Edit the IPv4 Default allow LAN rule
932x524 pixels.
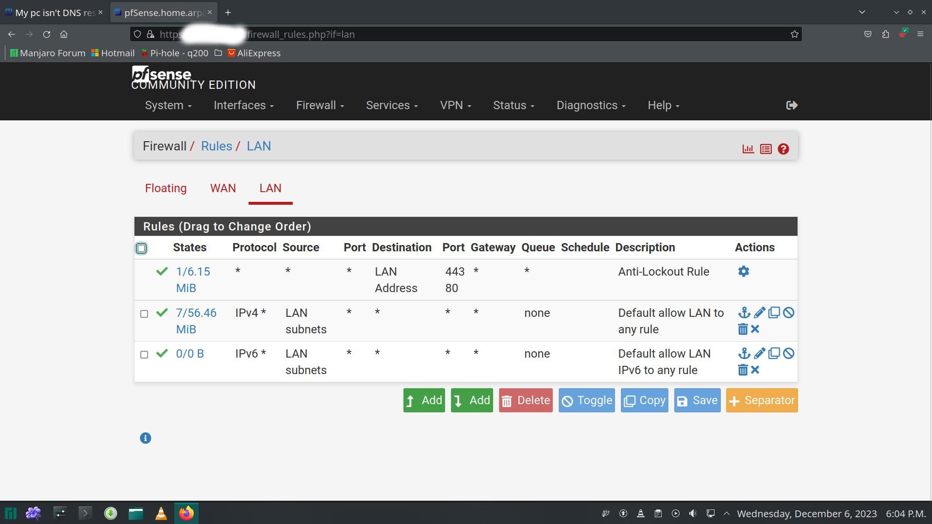(x=760, y=313)
